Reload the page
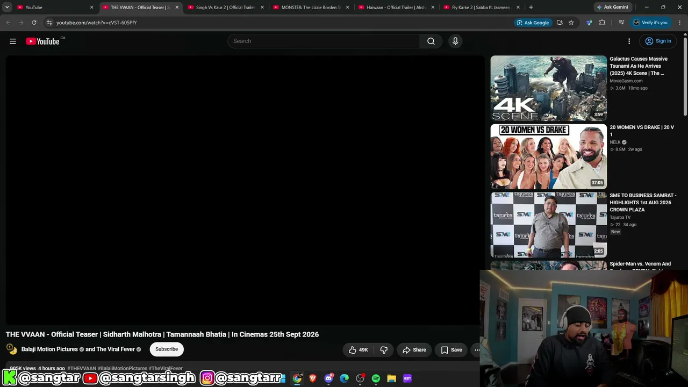Screen dimensions: 688x387 (34, 23)
